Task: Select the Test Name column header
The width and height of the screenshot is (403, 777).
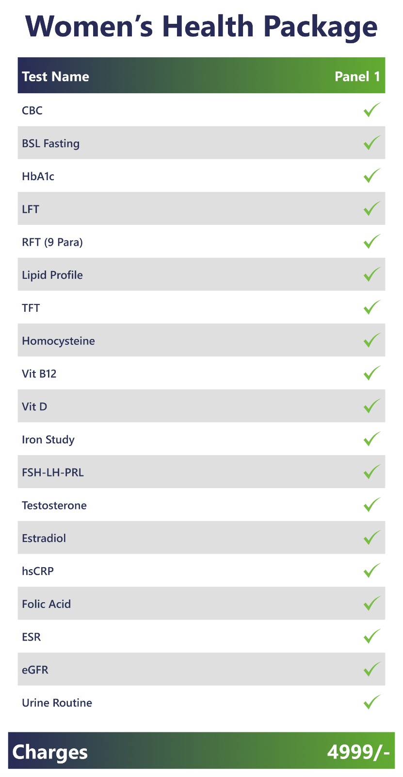Action: click(x=55, y=77)
